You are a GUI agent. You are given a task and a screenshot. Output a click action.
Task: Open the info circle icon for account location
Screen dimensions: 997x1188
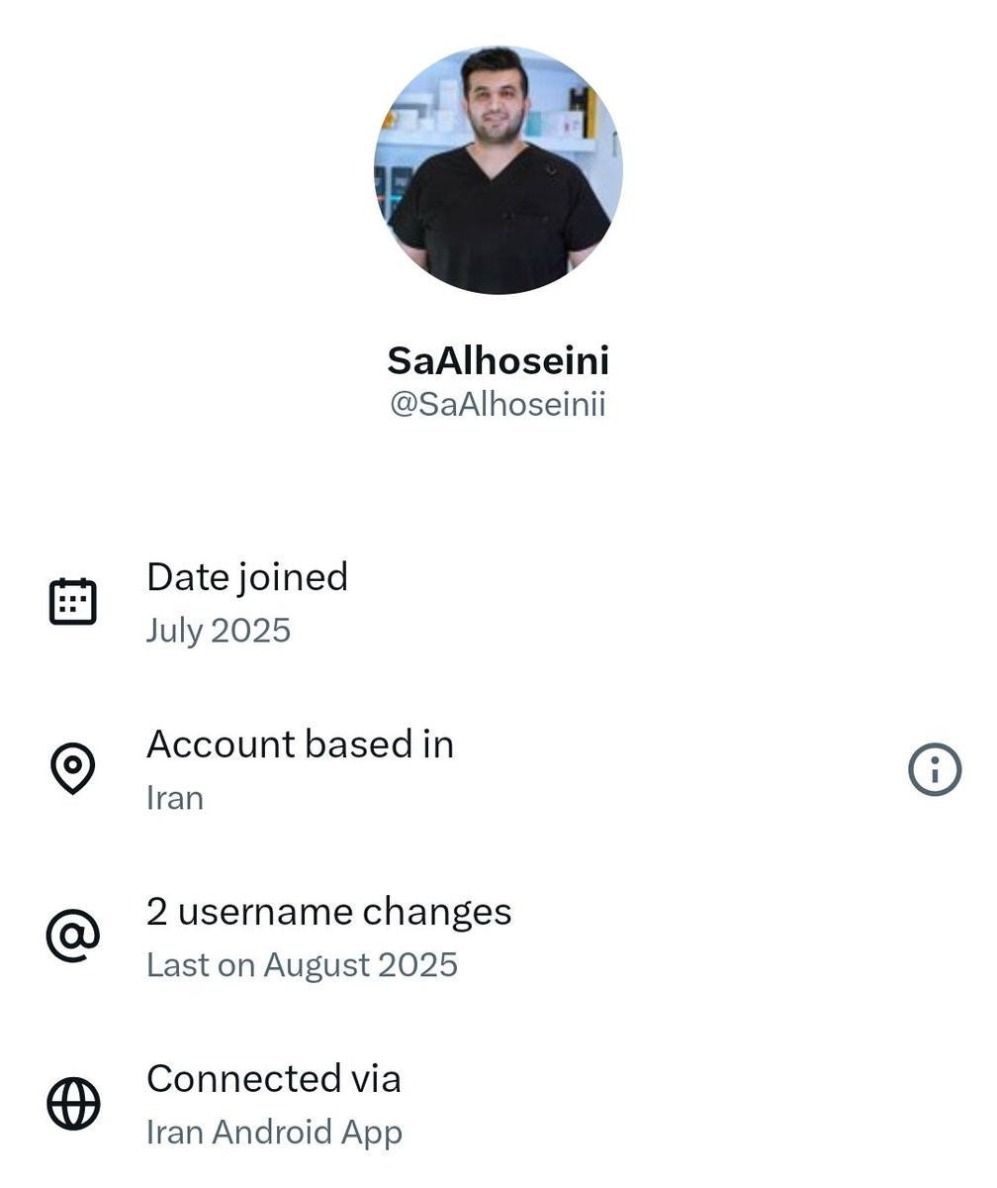[x=935, y=769]
